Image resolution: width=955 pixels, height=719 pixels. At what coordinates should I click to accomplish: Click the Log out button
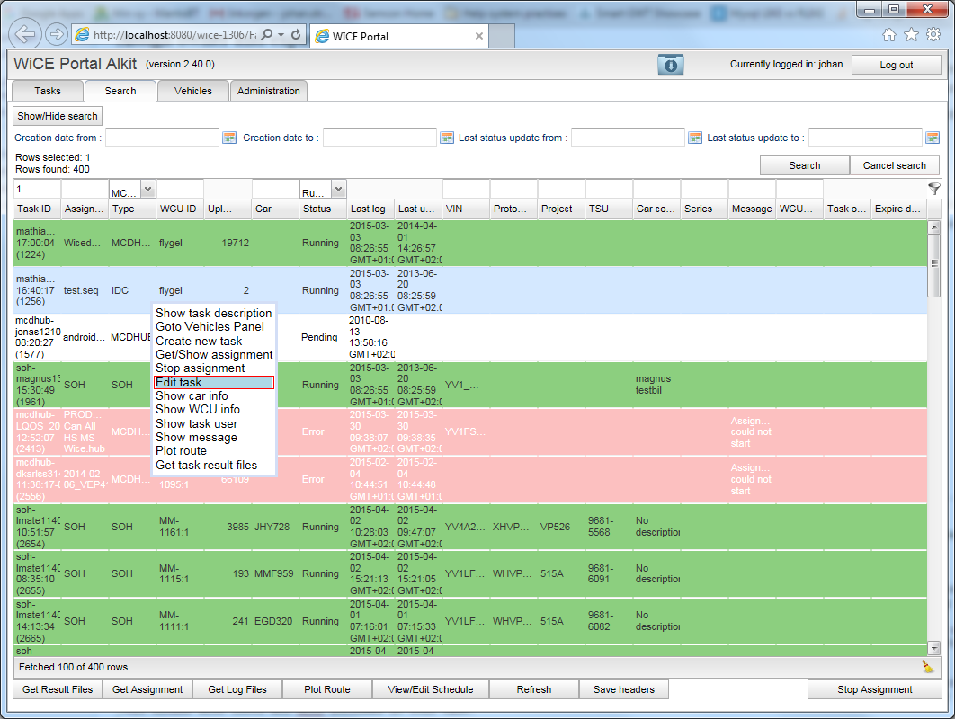[x=896, y=65]
